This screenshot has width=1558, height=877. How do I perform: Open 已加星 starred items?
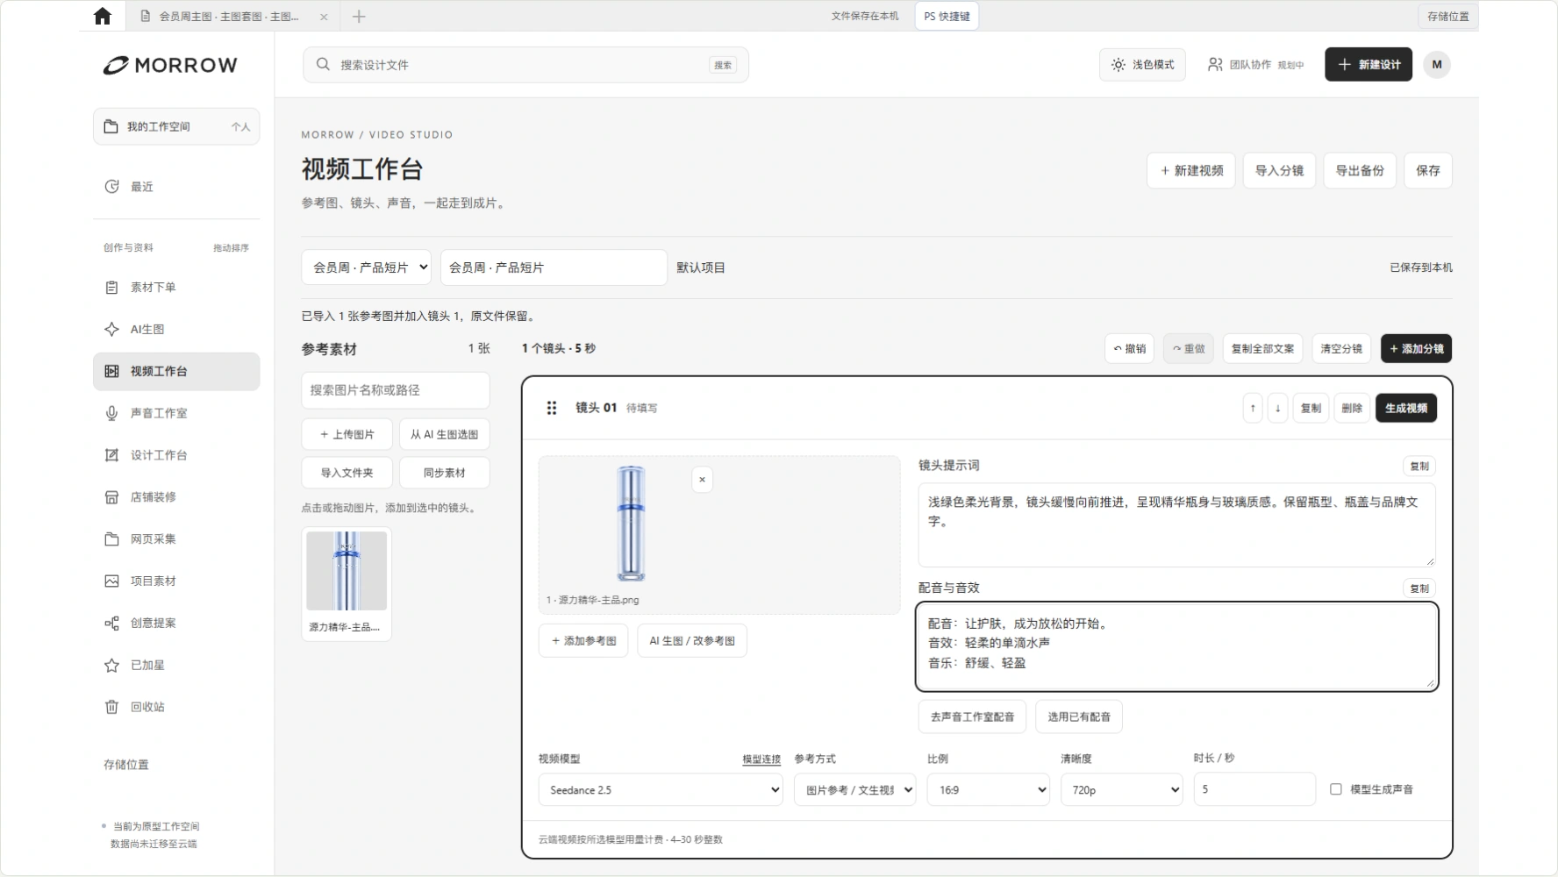click(x=176, y=666)
